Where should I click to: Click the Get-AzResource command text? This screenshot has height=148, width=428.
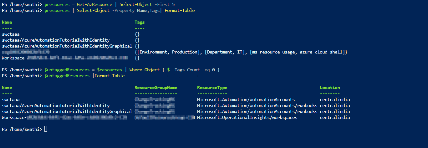coord(94,4)
